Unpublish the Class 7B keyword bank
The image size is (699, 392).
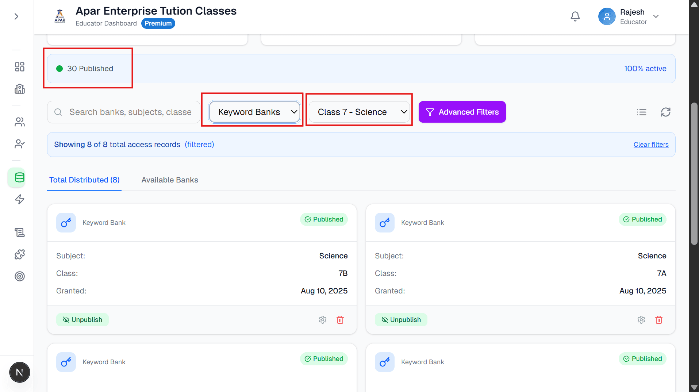pos(82,320)
